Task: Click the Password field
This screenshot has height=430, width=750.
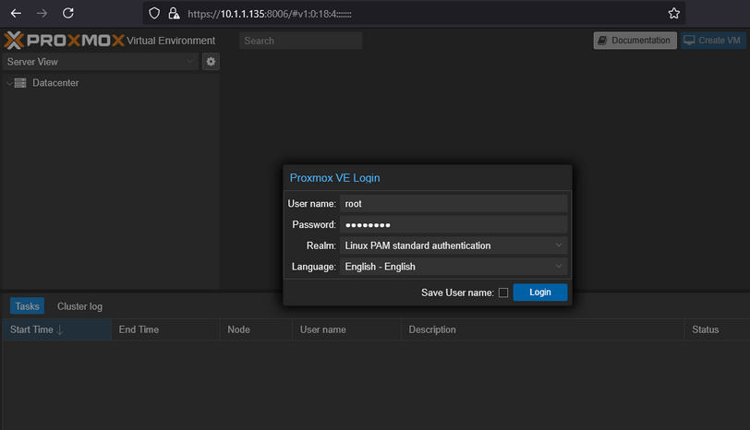Action: tap(454, 224)
